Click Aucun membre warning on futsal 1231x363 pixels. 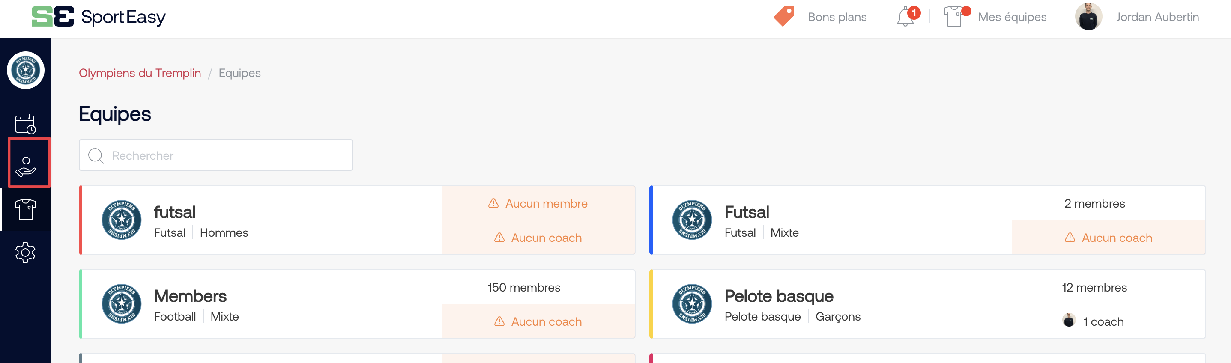point(538,203)
